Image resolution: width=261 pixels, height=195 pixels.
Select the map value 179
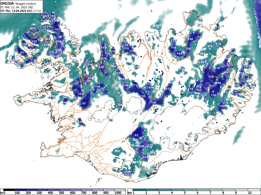tap(190, 89)
